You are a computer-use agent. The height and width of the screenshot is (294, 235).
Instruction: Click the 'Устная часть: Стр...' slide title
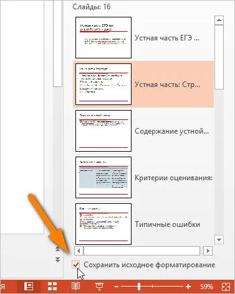(168, 85)
